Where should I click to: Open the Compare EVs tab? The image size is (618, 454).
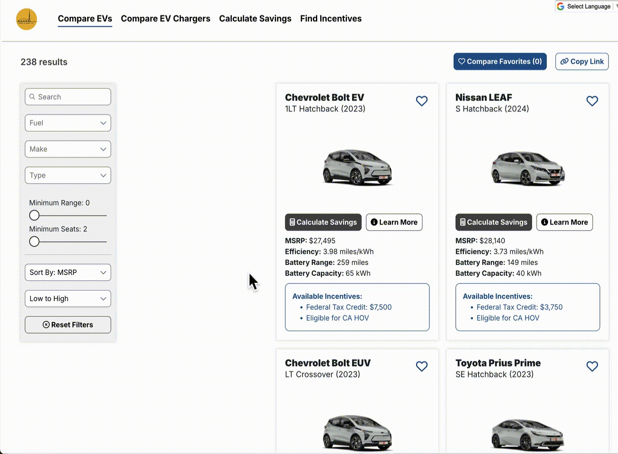[85, 19]
